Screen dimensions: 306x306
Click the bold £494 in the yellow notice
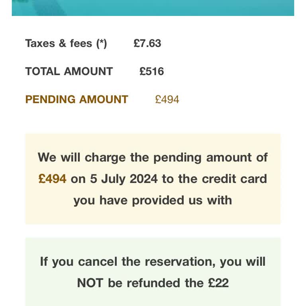point(52,179)
